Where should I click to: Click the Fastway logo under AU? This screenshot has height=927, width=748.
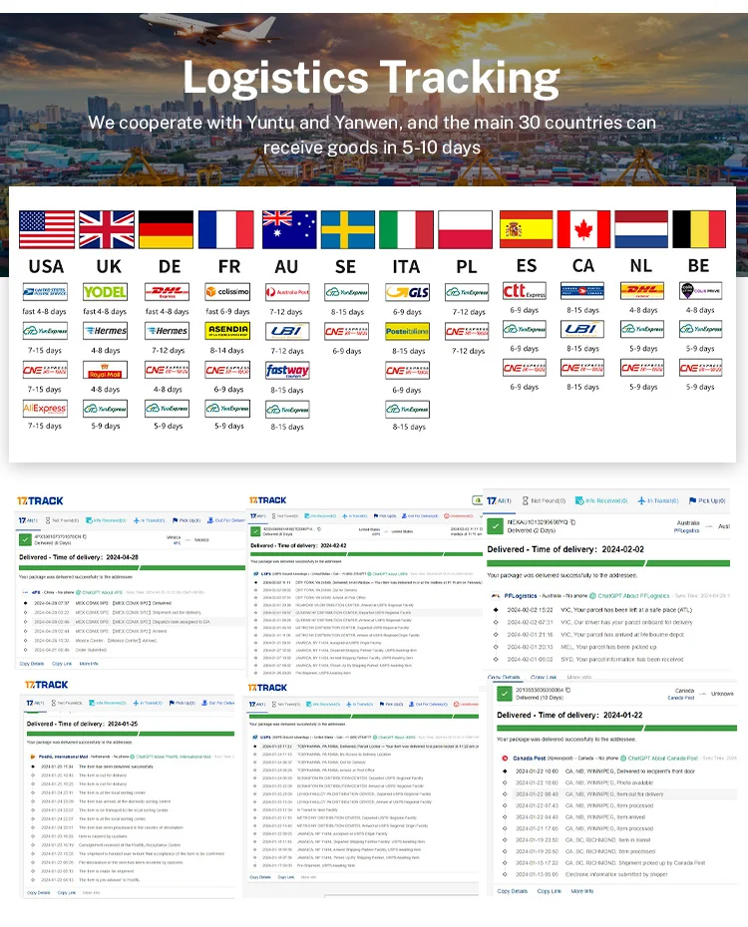tap(287, 371)
